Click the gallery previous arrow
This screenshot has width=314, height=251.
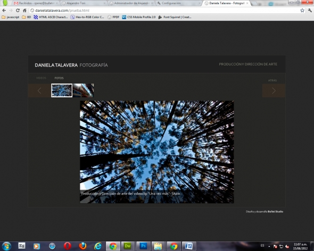click(39, 91)
